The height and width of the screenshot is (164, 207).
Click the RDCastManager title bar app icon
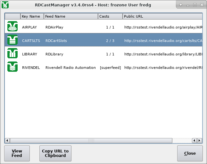point(5,5)
